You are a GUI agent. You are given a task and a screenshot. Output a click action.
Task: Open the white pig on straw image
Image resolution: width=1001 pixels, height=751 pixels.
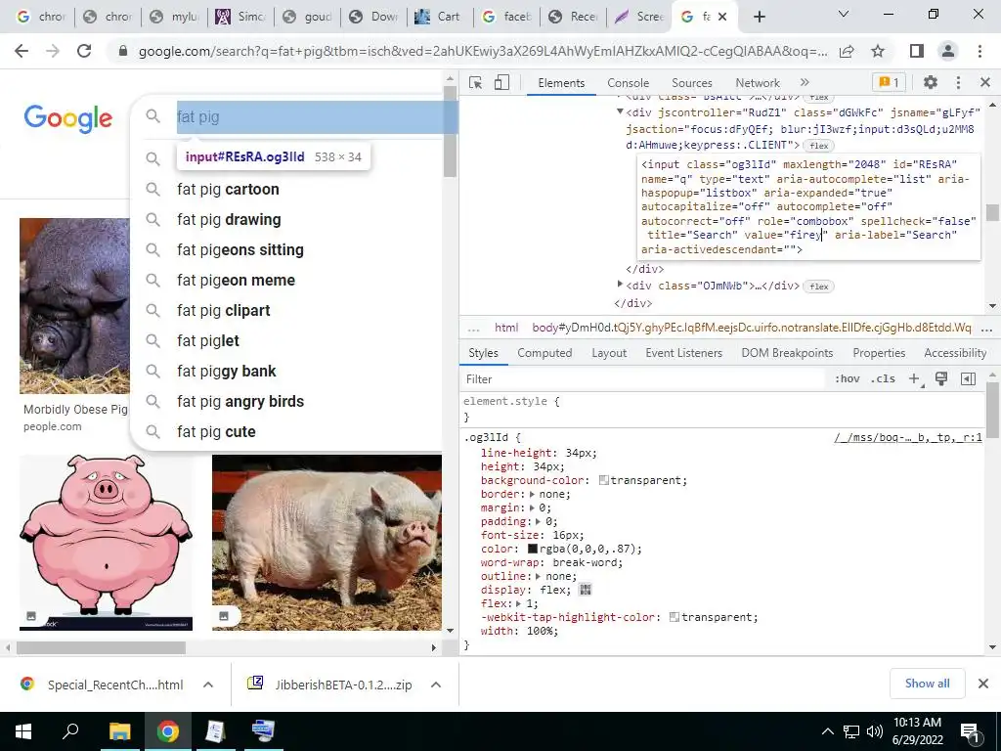[x=326, y=542]
